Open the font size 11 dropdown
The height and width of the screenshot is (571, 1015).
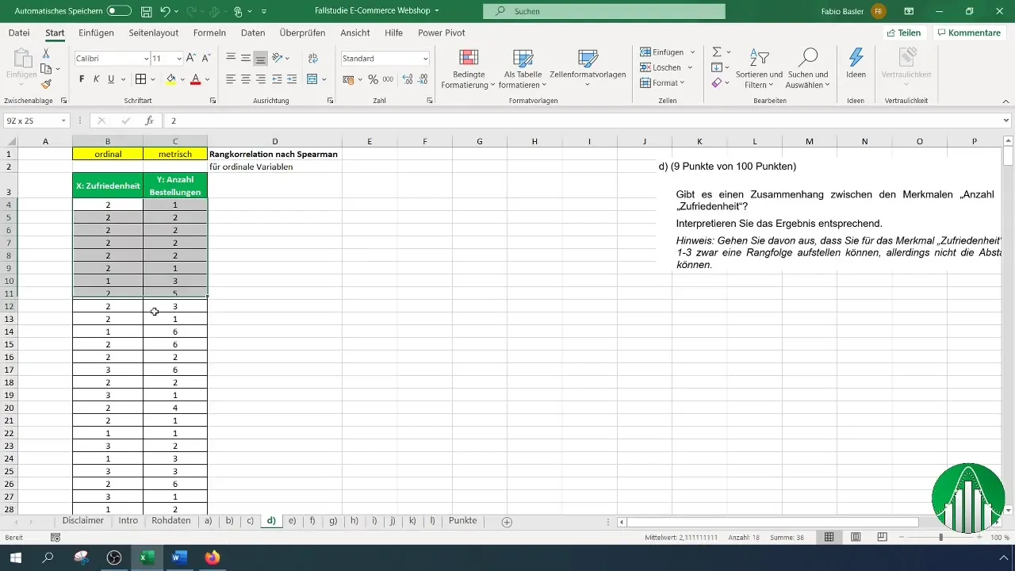coord(179,59)
